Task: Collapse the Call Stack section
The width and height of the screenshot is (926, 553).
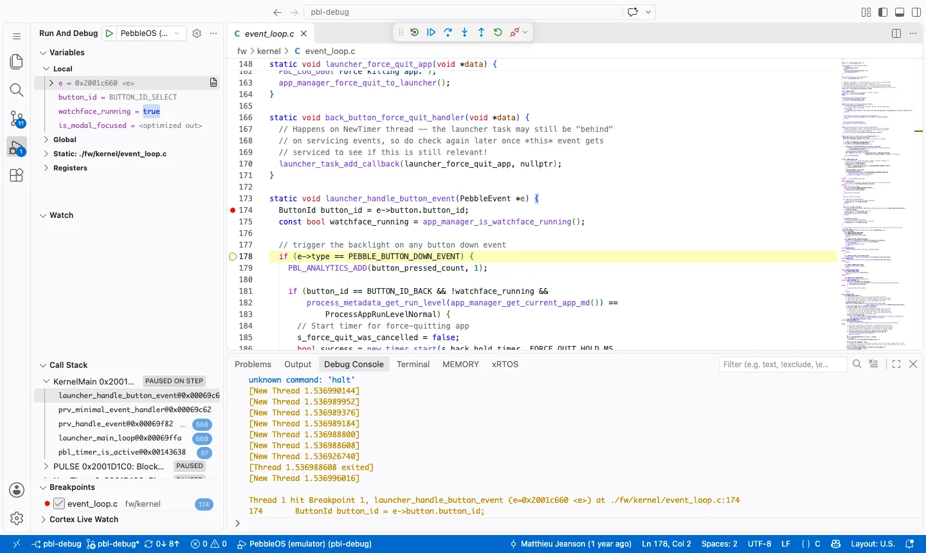Action: (x=43, y=365)
